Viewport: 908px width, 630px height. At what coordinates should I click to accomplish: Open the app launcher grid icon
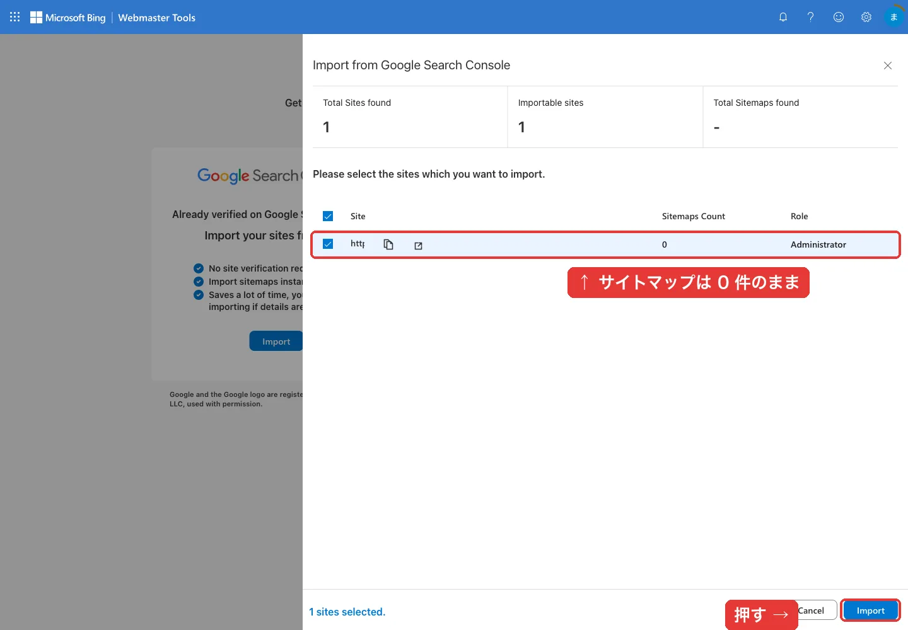[x=15, y=17]
